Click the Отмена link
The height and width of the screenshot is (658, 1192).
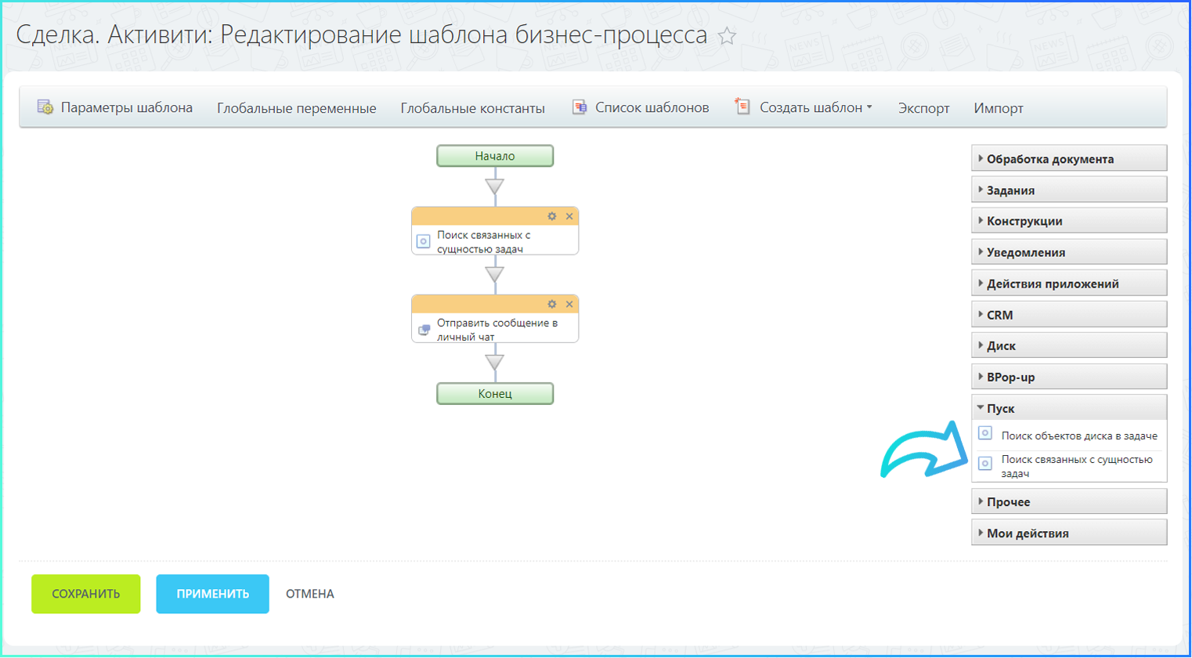tap(309, 594)
